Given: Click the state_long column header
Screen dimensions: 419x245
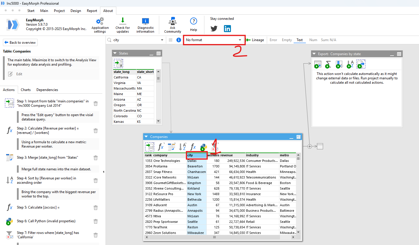Looking at the screenshot, I should [x=125, y=72].
